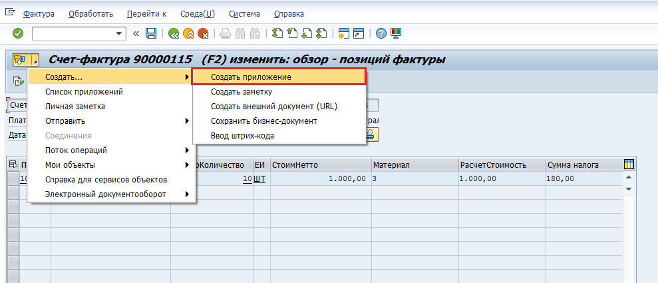Click the green Enter checkmark icon
The width and height of the screenshot is (658, 283).
(x=18, y=33)
